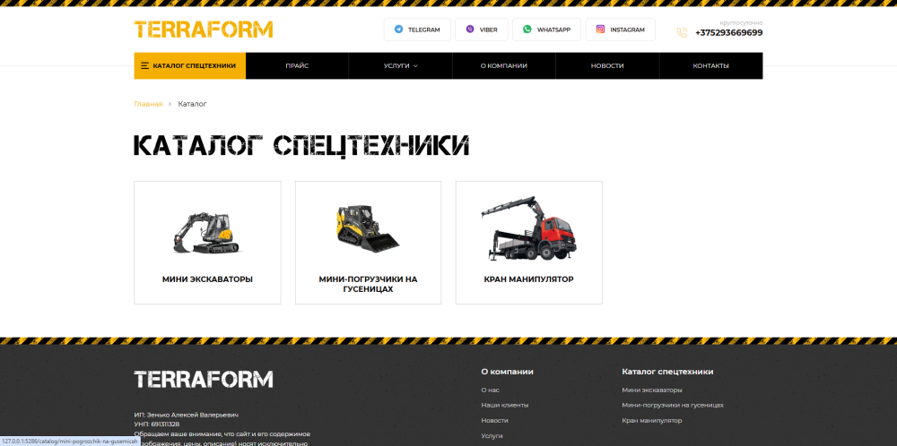Open the Контакты menu item

click(710, 65)
